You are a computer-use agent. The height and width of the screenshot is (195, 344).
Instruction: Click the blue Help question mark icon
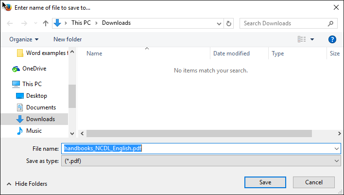(332, 39)
